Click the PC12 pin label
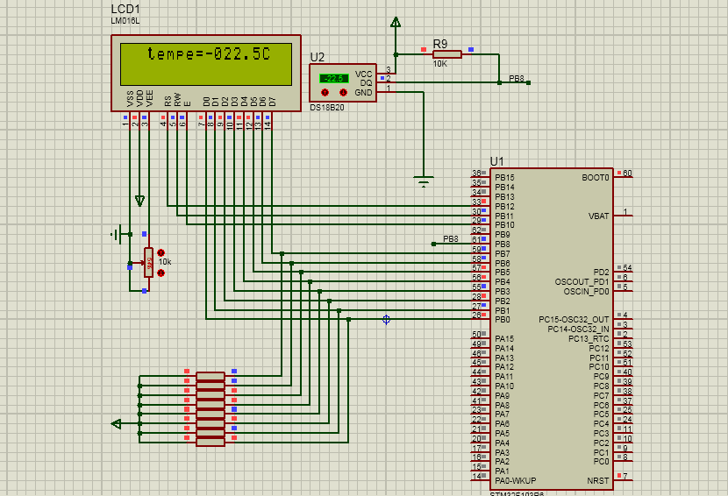 click(599, 349)
